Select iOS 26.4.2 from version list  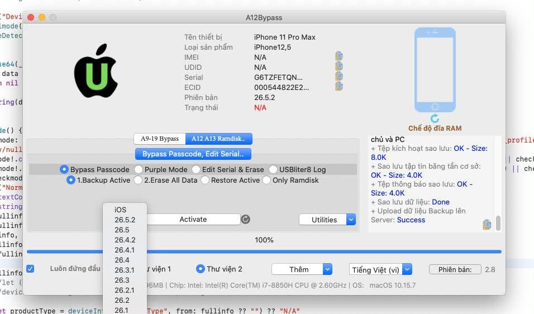[125, 240]
